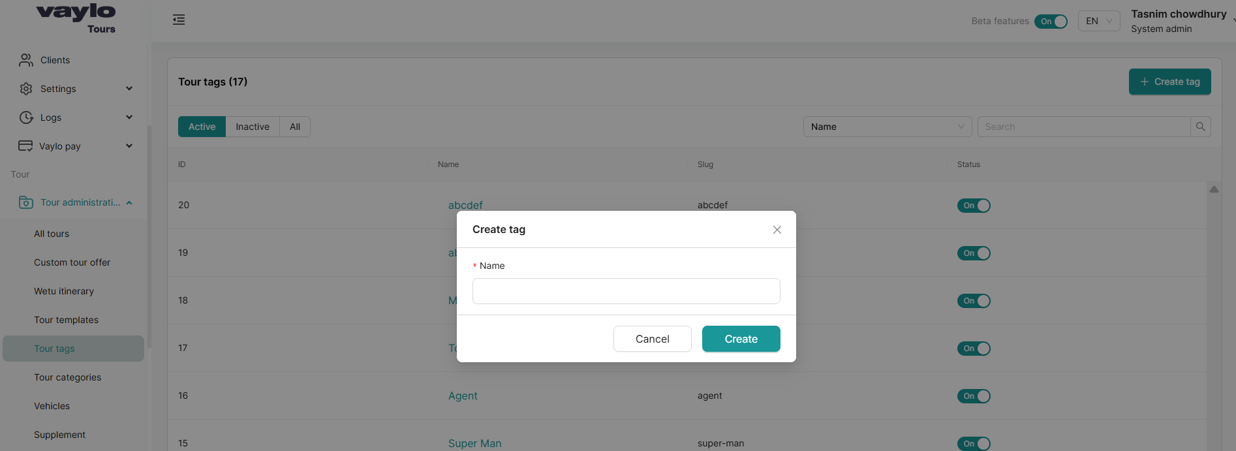Click the Settings gear icon

click(26, 89)
